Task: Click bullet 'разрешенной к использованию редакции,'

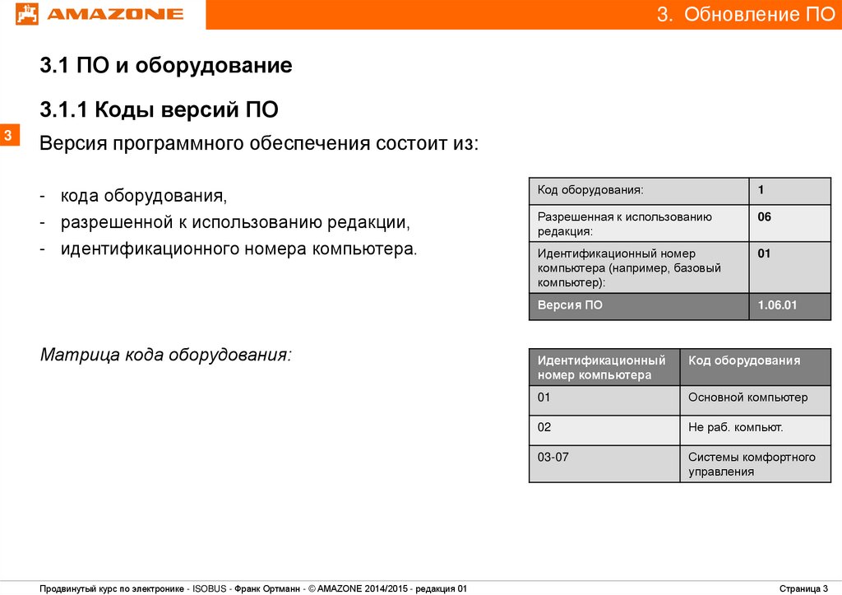Action: point(235,222)
